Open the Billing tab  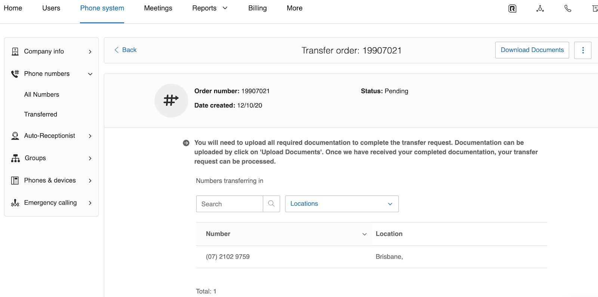coord(258,8)
